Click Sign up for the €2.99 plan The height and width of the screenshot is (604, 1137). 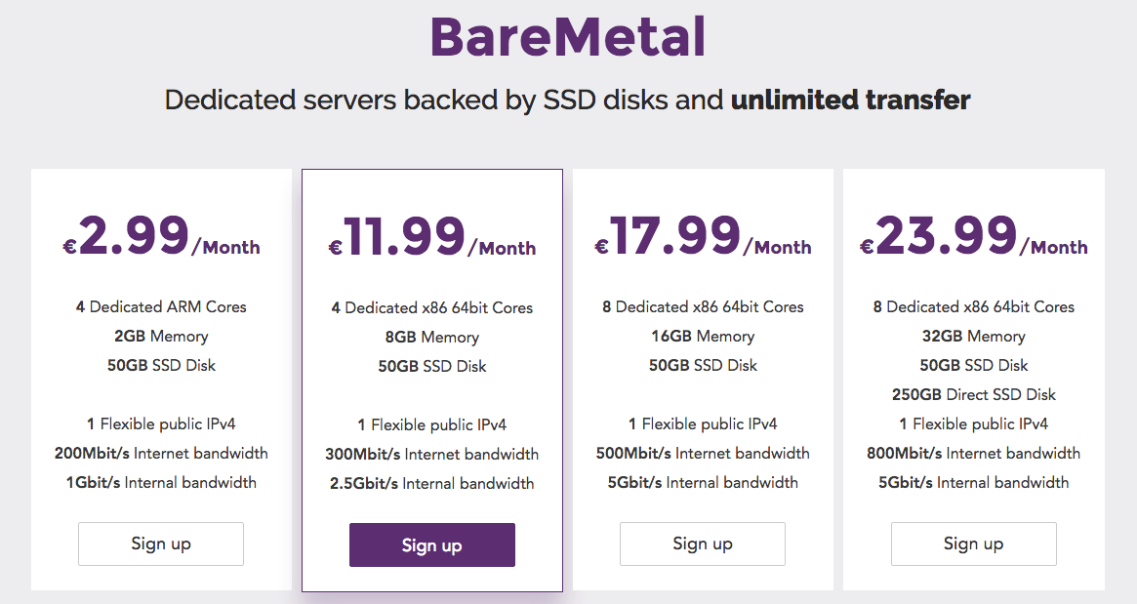[161, 544]
